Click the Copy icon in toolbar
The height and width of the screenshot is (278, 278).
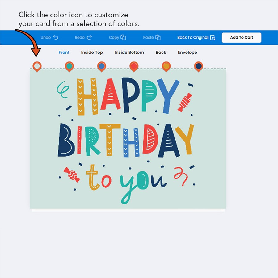coord(123,37)
